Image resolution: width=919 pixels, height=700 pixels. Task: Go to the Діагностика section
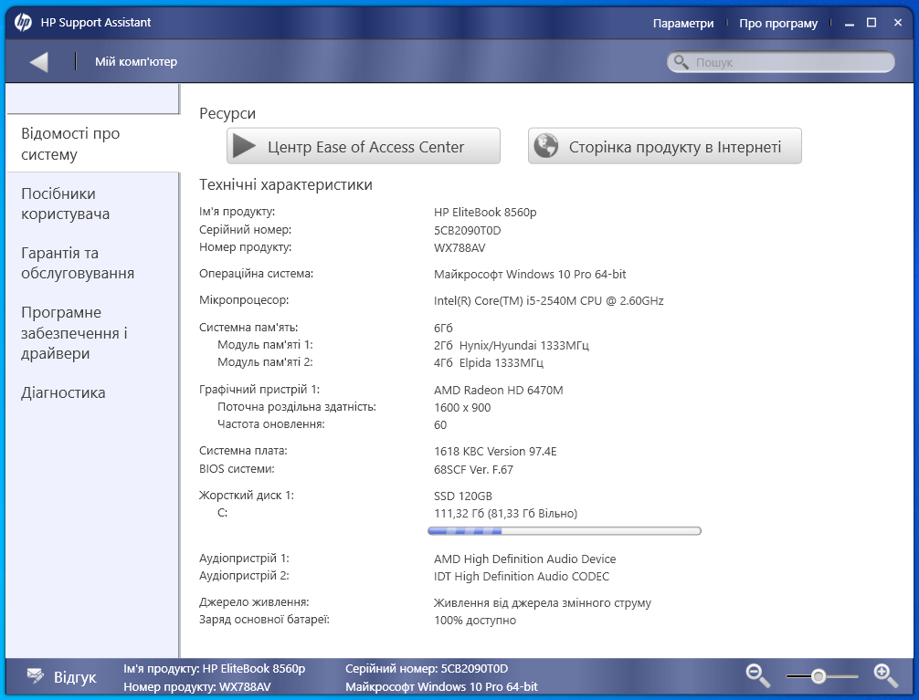pos(63,392)
